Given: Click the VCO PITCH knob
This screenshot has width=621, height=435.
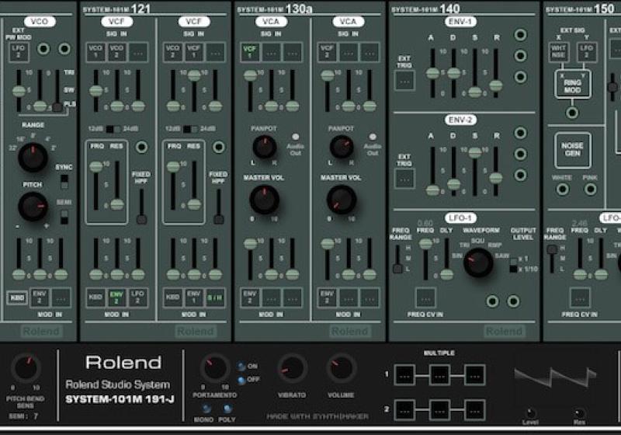Looking at the screenshot, I should click(x=33, y=207).
